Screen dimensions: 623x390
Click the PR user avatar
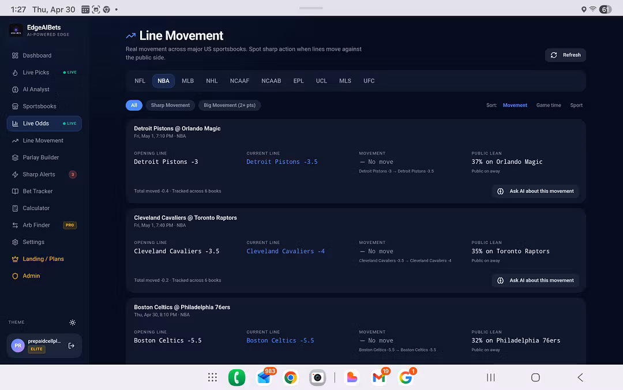[x=18, y=346]
